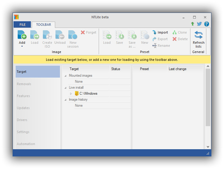Viewport: 224px width, 169px height.
Task: Click the blue Help question mark icon
Action: coord(206,24)
